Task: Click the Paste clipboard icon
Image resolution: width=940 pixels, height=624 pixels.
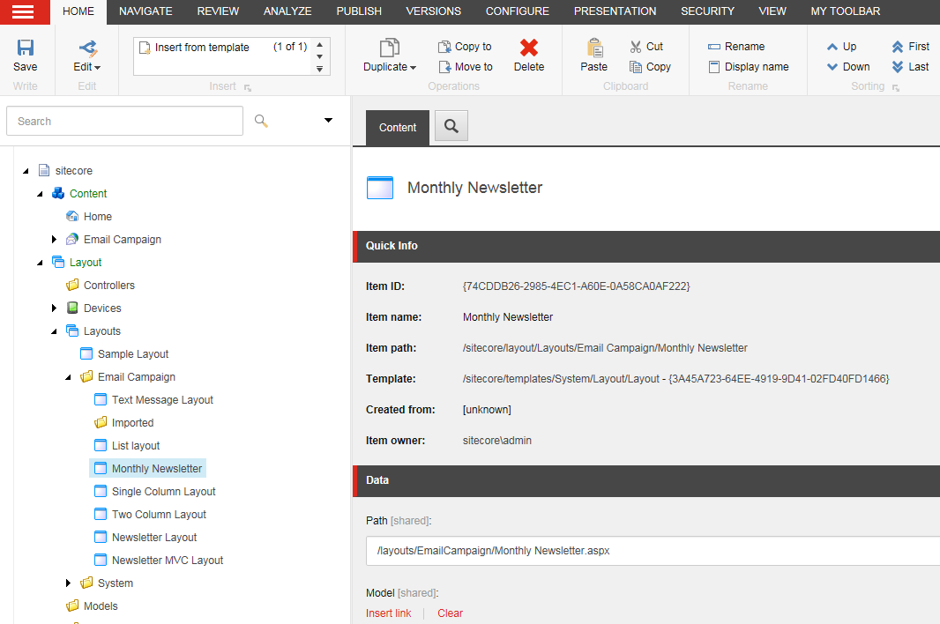Action: [x=594, y=49]
